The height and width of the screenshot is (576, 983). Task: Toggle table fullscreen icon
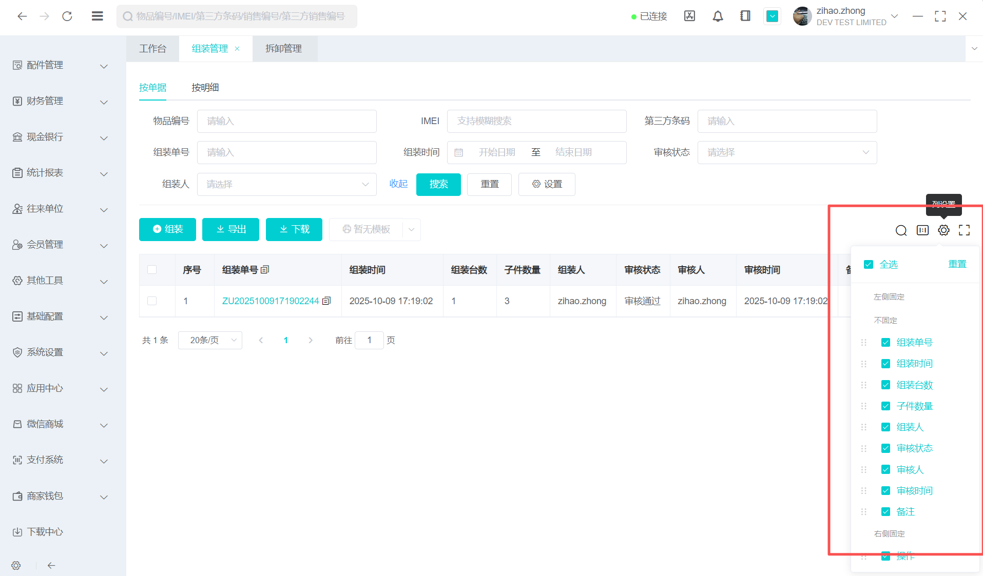coord(964,230)
